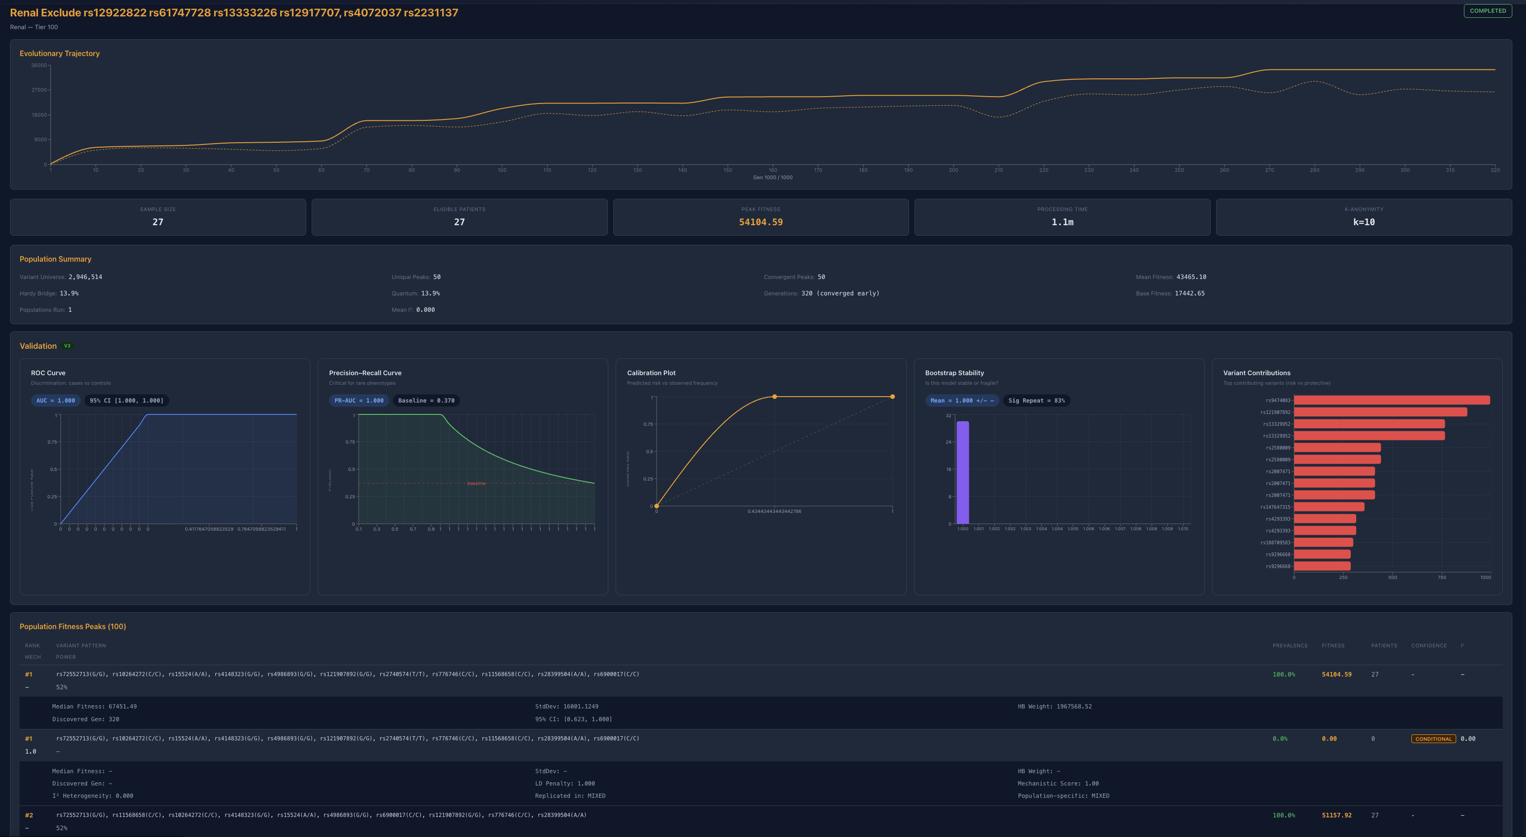The width and height of the screenshot is (1526, 837).
Task: Sort table by PREVALENCE column header
Action: click(1290, 646)
